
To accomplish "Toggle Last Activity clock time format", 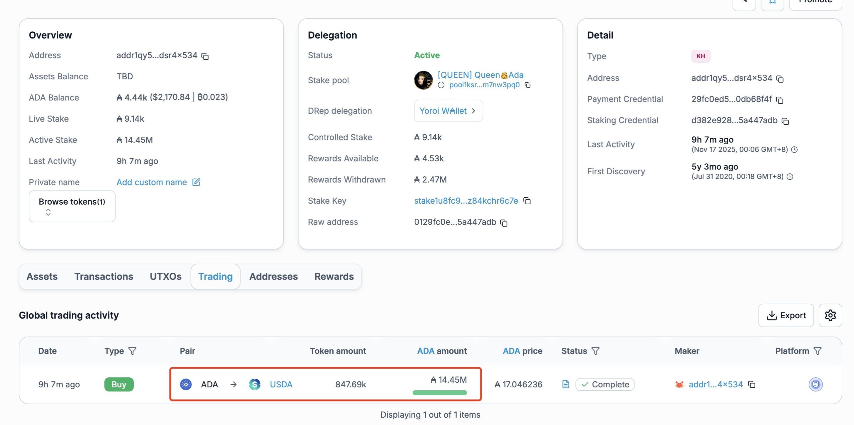I will pos(795,150).
